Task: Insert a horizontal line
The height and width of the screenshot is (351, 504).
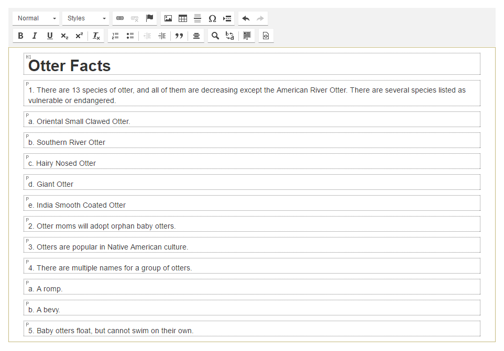Action: (198, 18)
